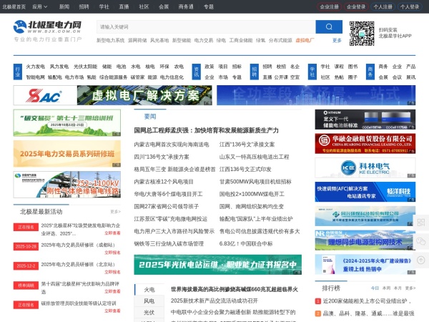Open 世界海拔最高的高比例掺烧高碱煤 article
This screenshot has height=322, width=429.
(x=235, y=289)
